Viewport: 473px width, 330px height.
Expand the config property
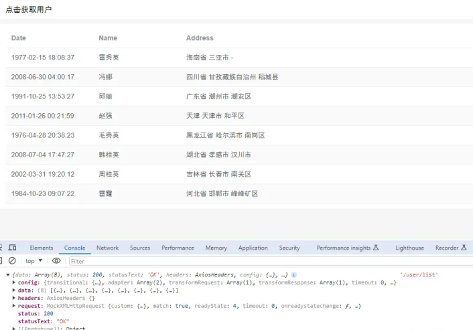coord(14,282)
